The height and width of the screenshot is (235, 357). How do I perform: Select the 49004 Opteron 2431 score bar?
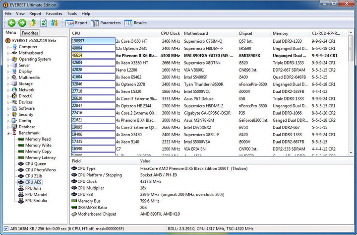[x=93, y=48]
